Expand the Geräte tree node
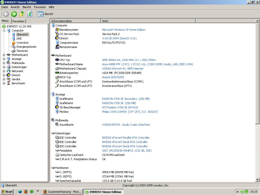Image resolution: width=260 pixels, height=195 pixels. coord(4,79)
